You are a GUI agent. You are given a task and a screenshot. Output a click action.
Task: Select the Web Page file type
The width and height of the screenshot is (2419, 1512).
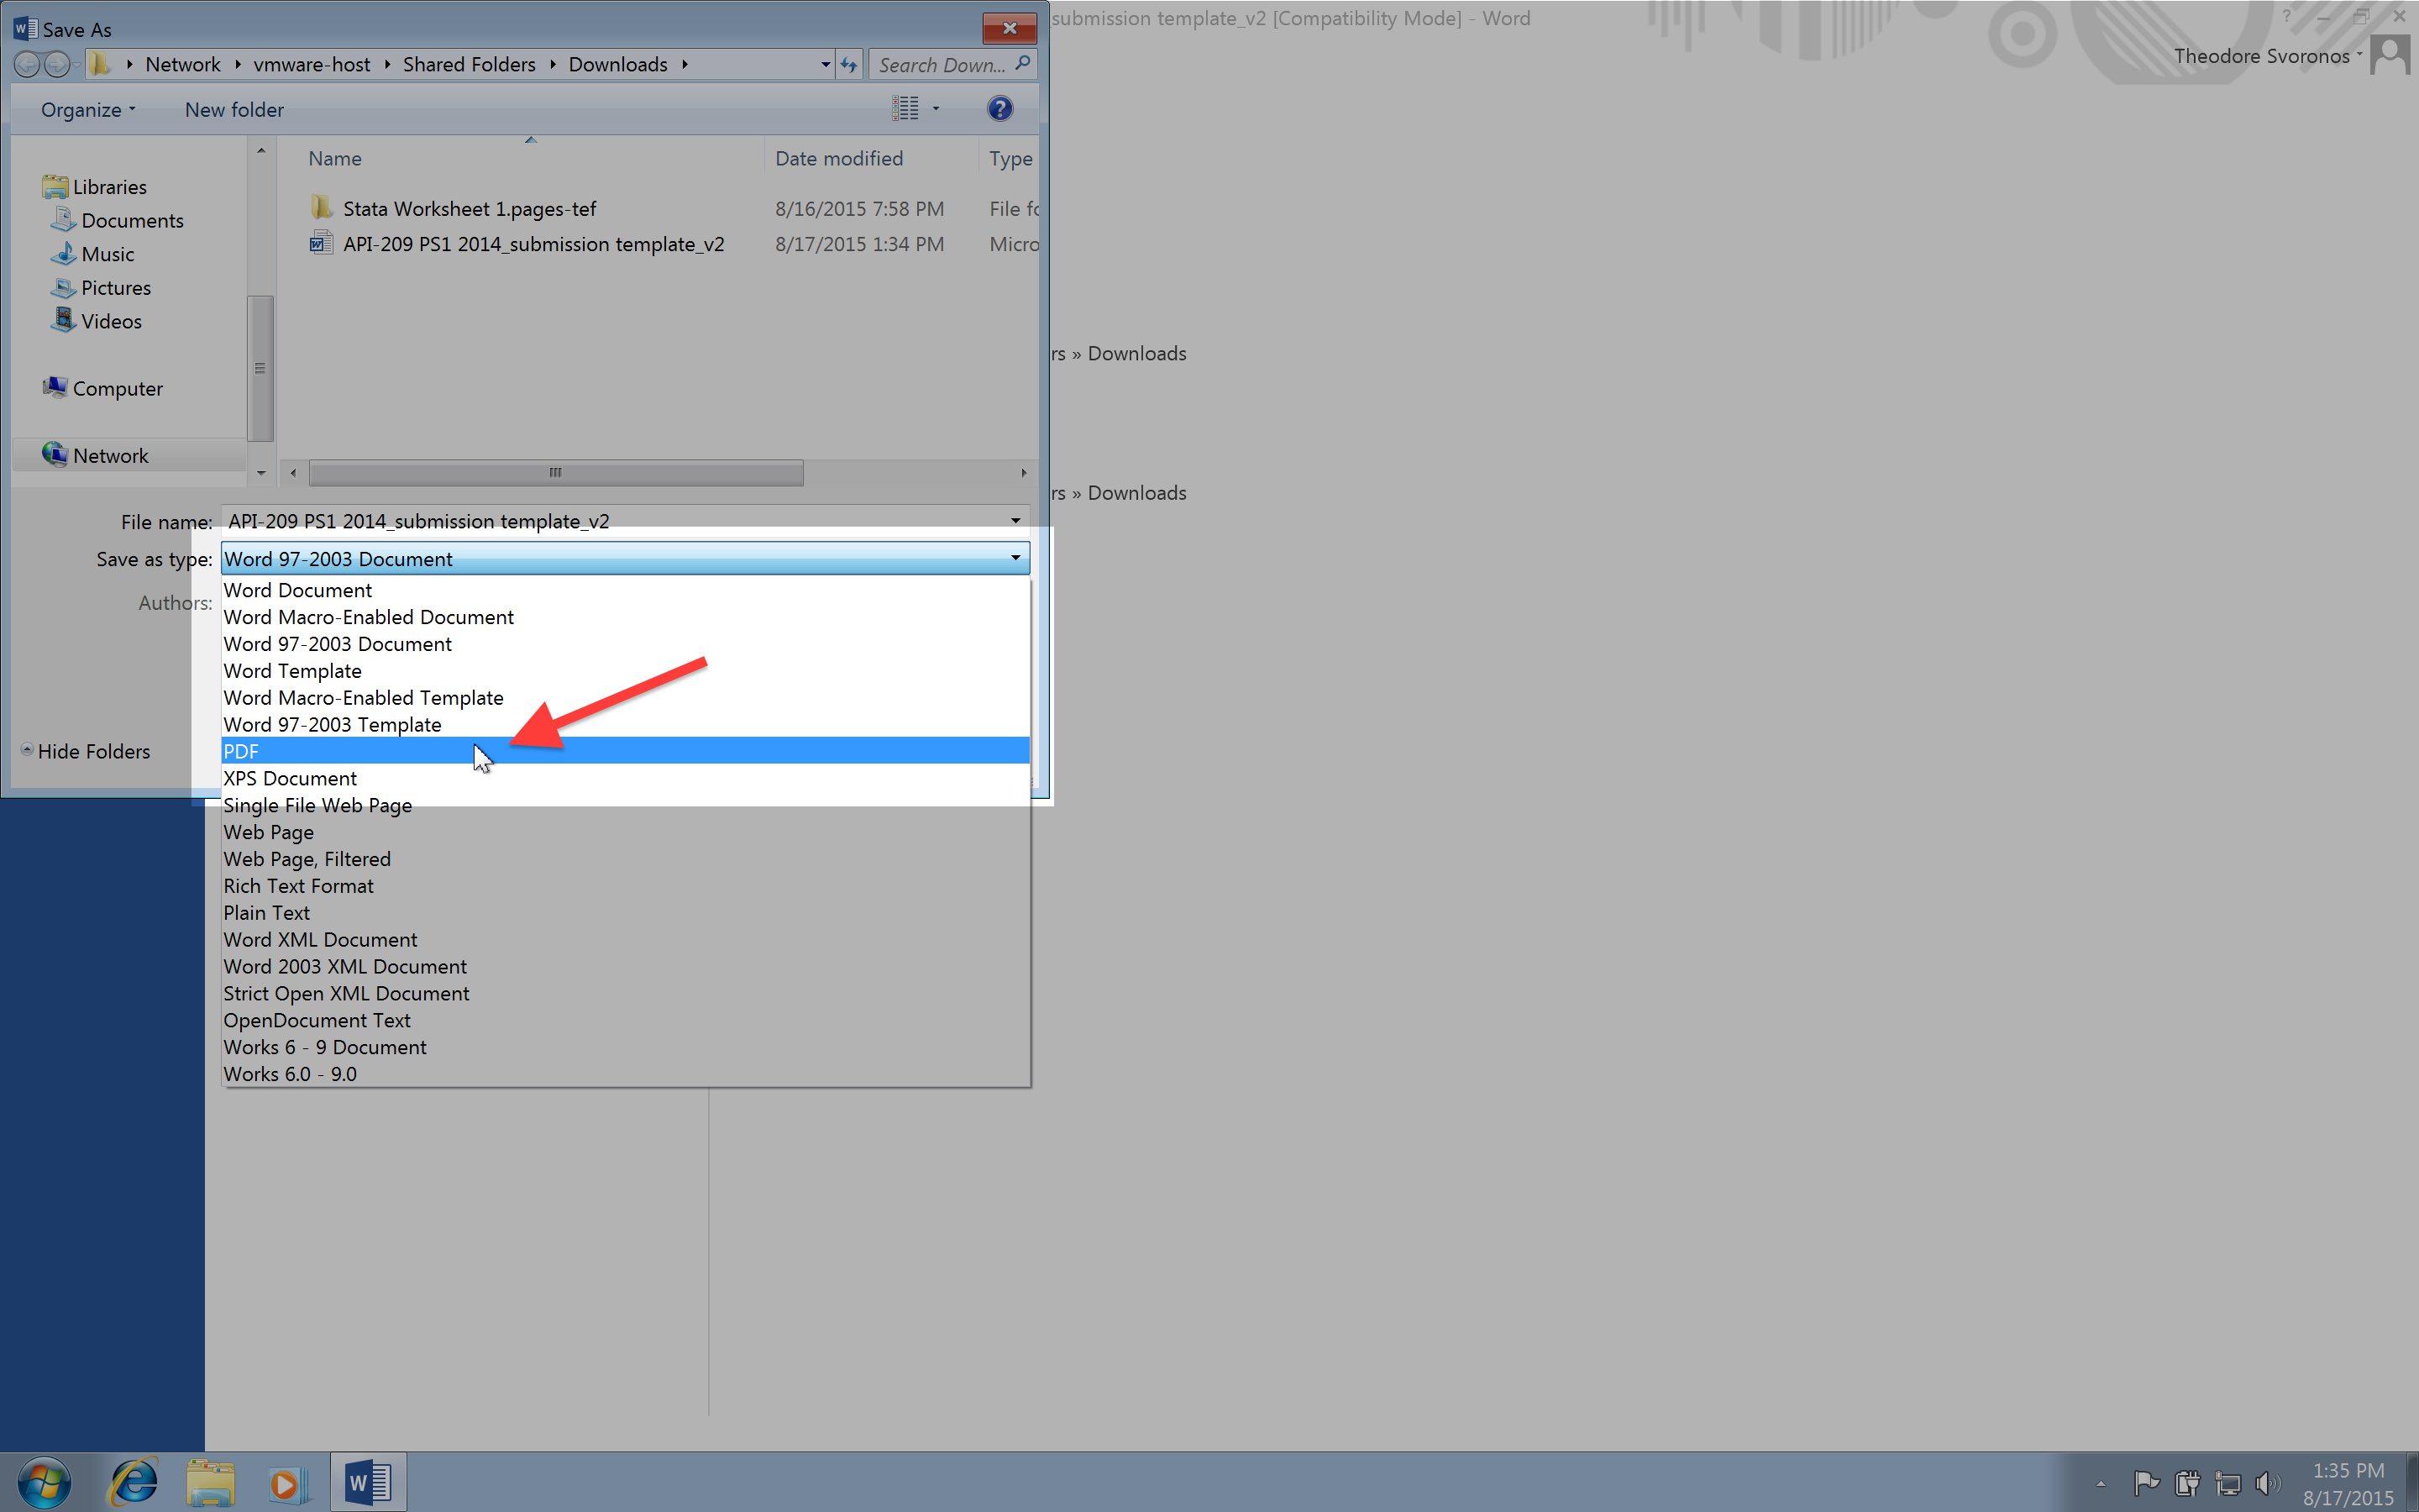[x=625, y=832]
